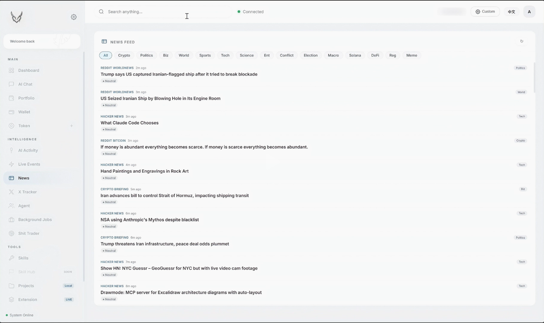
Task: Filter news by Science
Action: pyautogui.click(x=247, y=55)
